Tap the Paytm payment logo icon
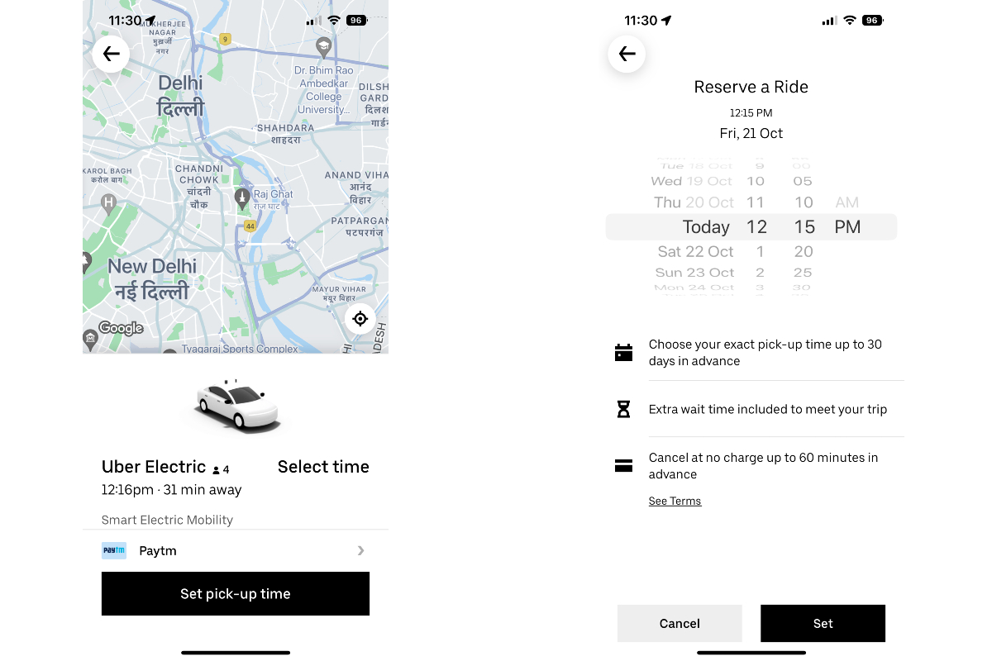992x661 pixels. 114,551
